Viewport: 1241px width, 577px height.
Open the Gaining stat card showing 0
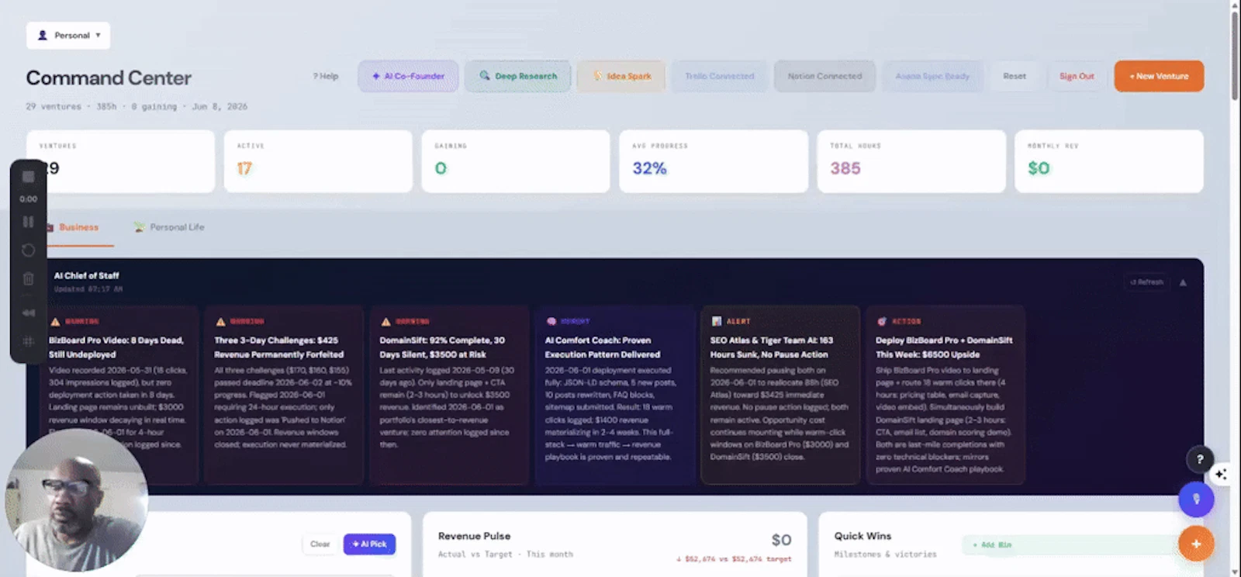coord(516,161)
